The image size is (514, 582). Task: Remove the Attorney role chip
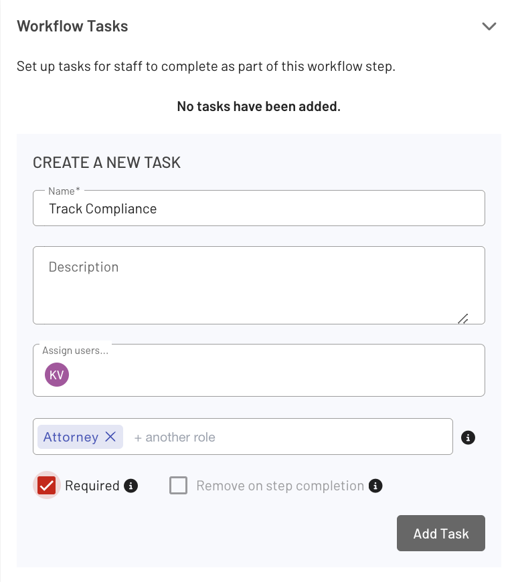pyautogui.click(x=110, y=436)
